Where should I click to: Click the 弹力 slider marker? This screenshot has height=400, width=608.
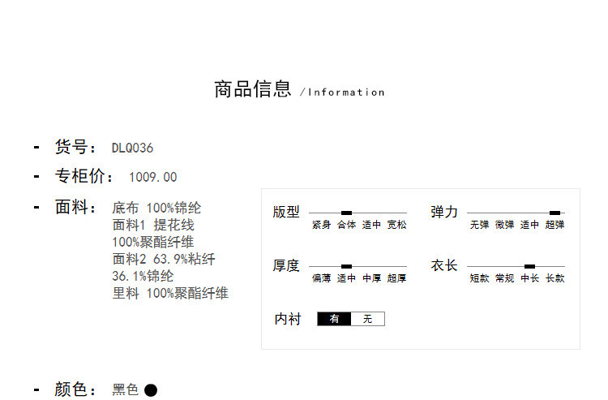[554, 213]
